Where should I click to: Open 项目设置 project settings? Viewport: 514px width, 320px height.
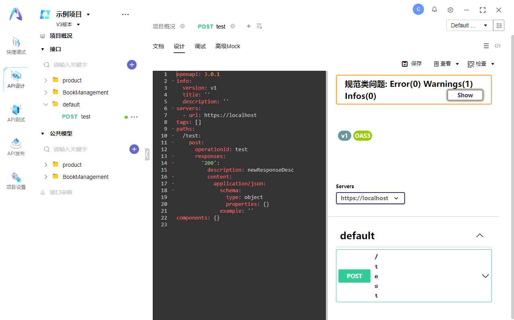pyautogui.click(x=16, y=181)
